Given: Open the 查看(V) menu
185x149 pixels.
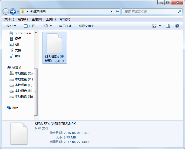Looking at the screenshot, I should pos(37,19).
